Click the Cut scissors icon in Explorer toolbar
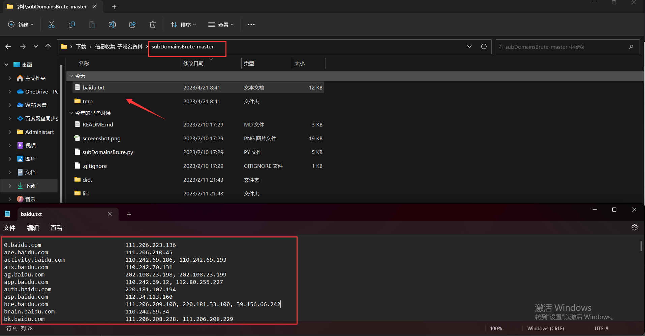 (52, 25)
